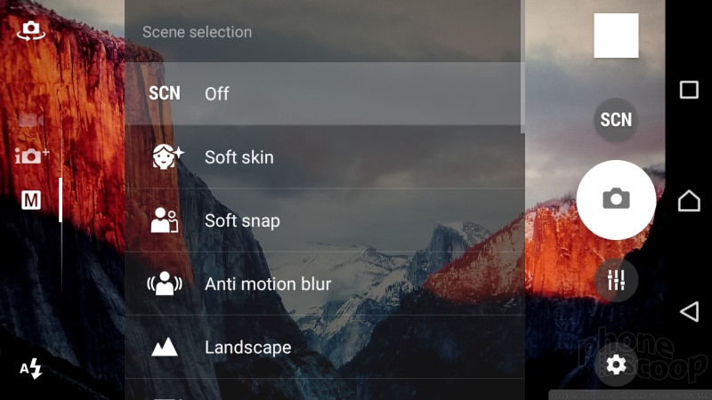Viewport: 712px width, 400px height.
Task: Select Manual mode M icon
Action: point(31,200)
